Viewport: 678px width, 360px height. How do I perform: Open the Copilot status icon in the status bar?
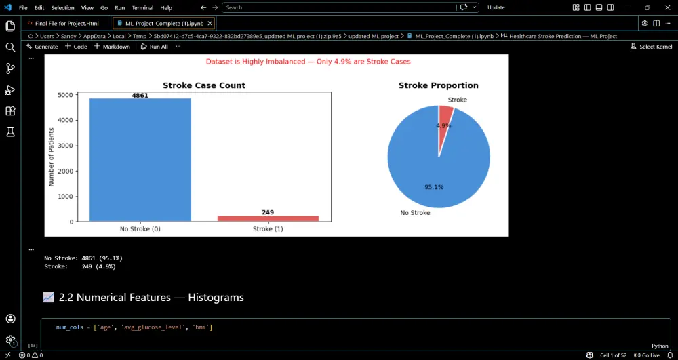[x=589, y=355]
